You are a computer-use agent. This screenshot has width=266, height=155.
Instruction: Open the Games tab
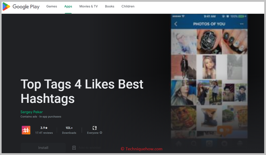tap(52, 6)
